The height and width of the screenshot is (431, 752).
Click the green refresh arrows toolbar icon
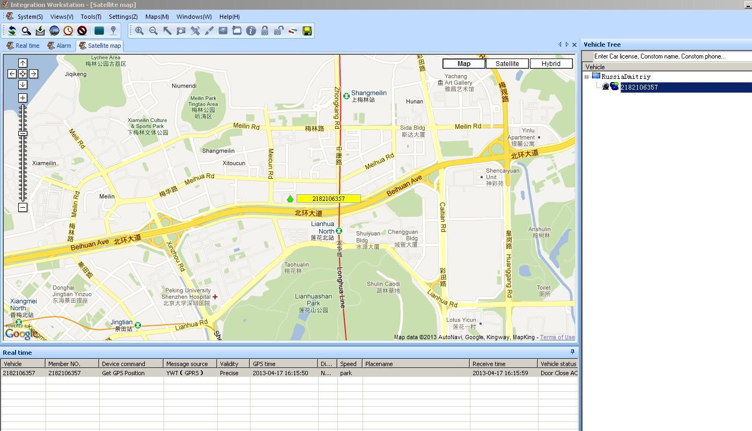[12, 31]
